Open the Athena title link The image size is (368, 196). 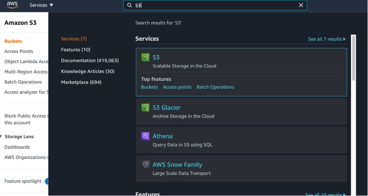pos(162,136)
